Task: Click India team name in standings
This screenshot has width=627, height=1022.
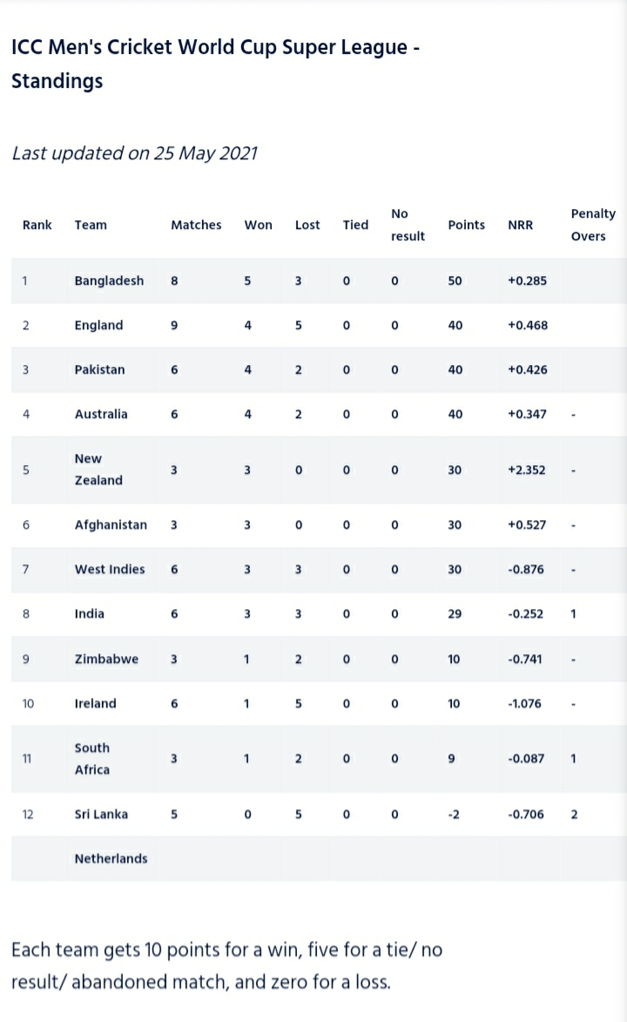Action: pos(90,613)
